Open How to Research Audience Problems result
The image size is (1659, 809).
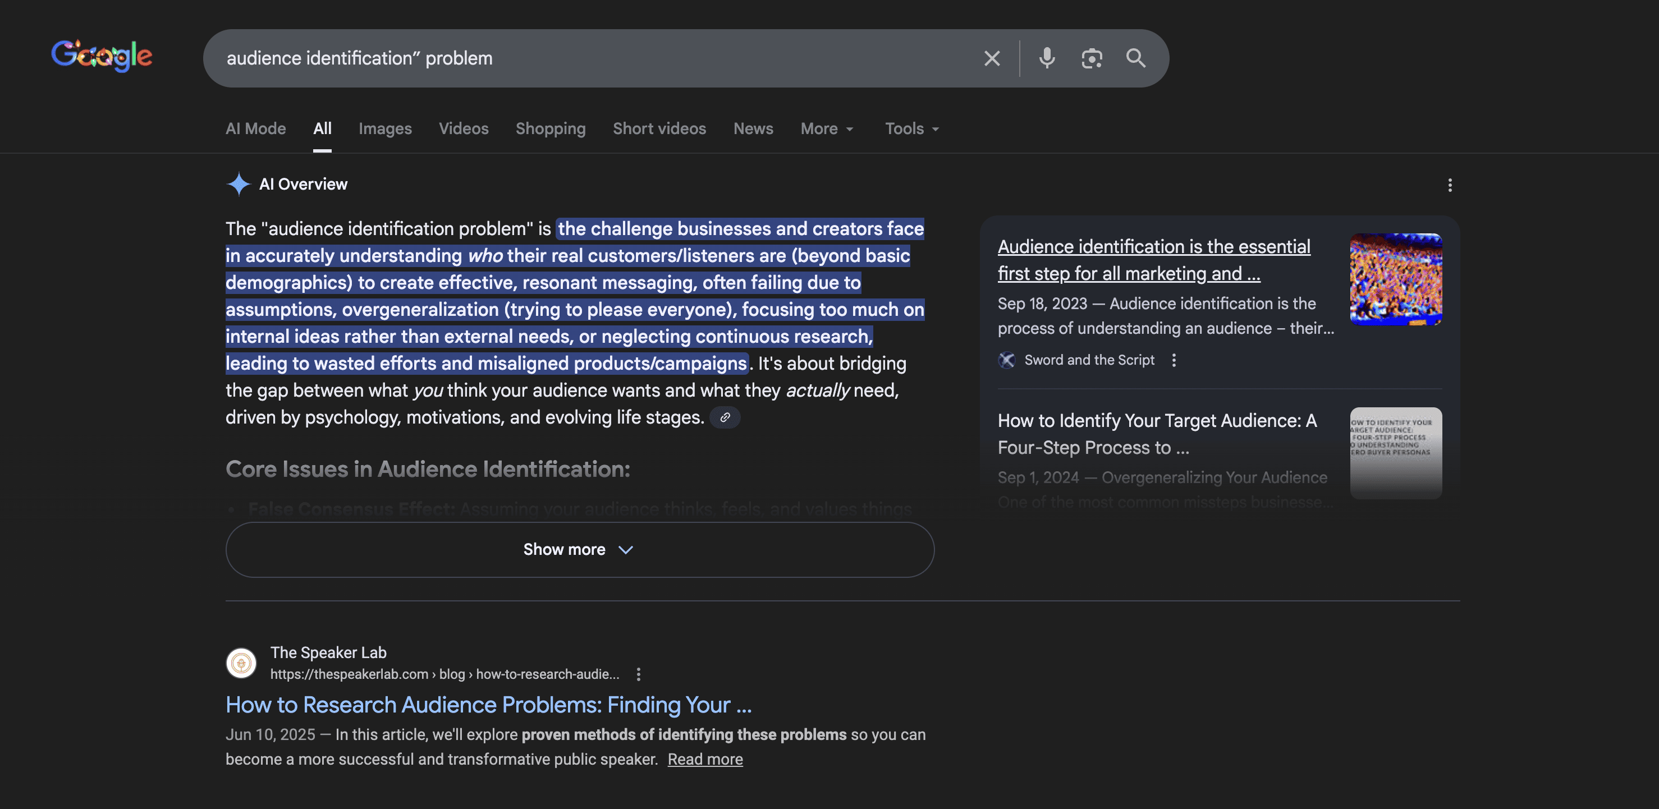[x=488, y=705]
